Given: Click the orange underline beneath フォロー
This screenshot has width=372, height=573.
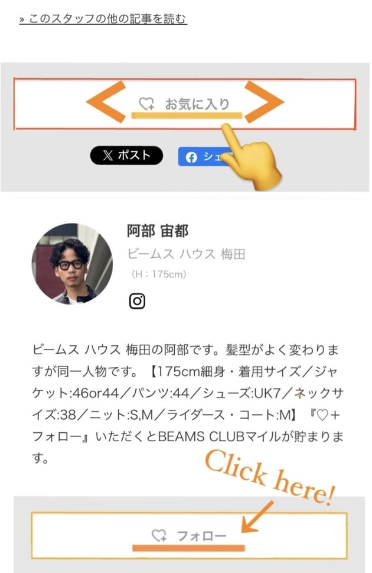Looking at the screenshot, I should [x=188, y=548].
